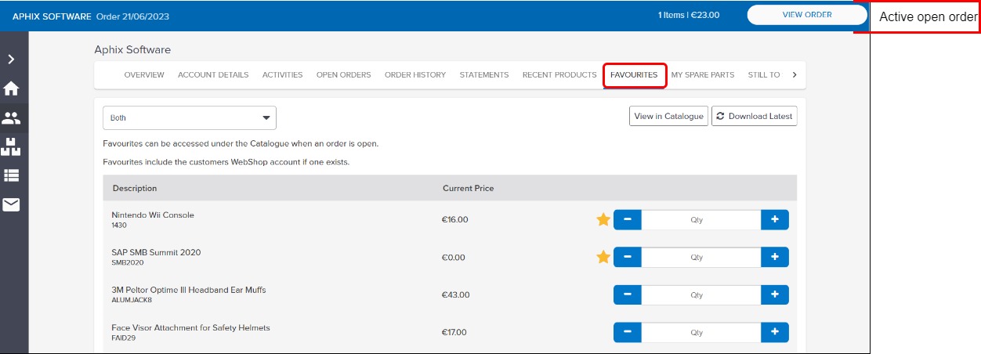Image resolution: width=981 pixels, height=354 pixels.
Task: Open the envelope Messages icon in sidebar
Action: coord(12,204)
